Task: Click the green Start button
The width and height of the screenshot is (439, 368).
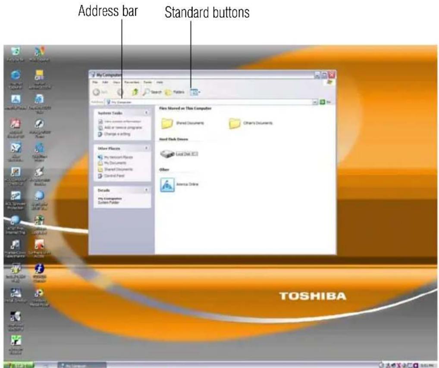Action: click(x=19, y=365)
